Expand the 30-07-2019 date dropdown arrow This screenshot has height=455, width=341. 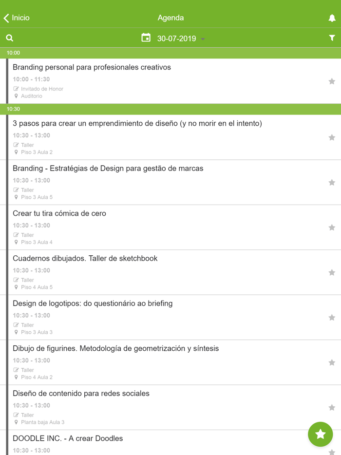point(203,39)
